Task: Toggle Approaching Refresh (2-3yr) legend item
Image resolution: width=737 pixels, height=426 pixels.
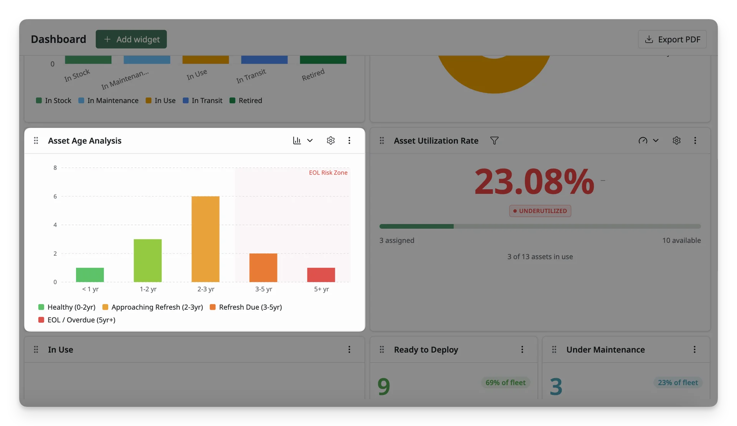Action: click(x=152, y=307)
